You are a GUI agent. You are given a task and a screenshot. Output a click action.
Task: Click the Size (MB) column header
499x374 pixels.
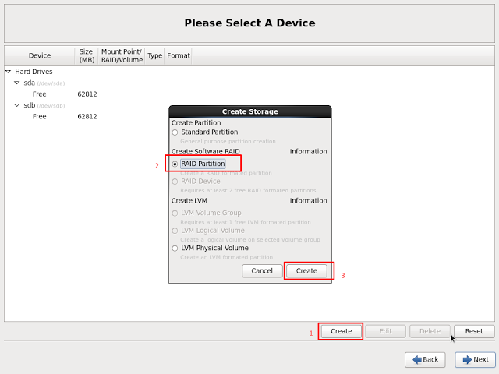[86, 55]
